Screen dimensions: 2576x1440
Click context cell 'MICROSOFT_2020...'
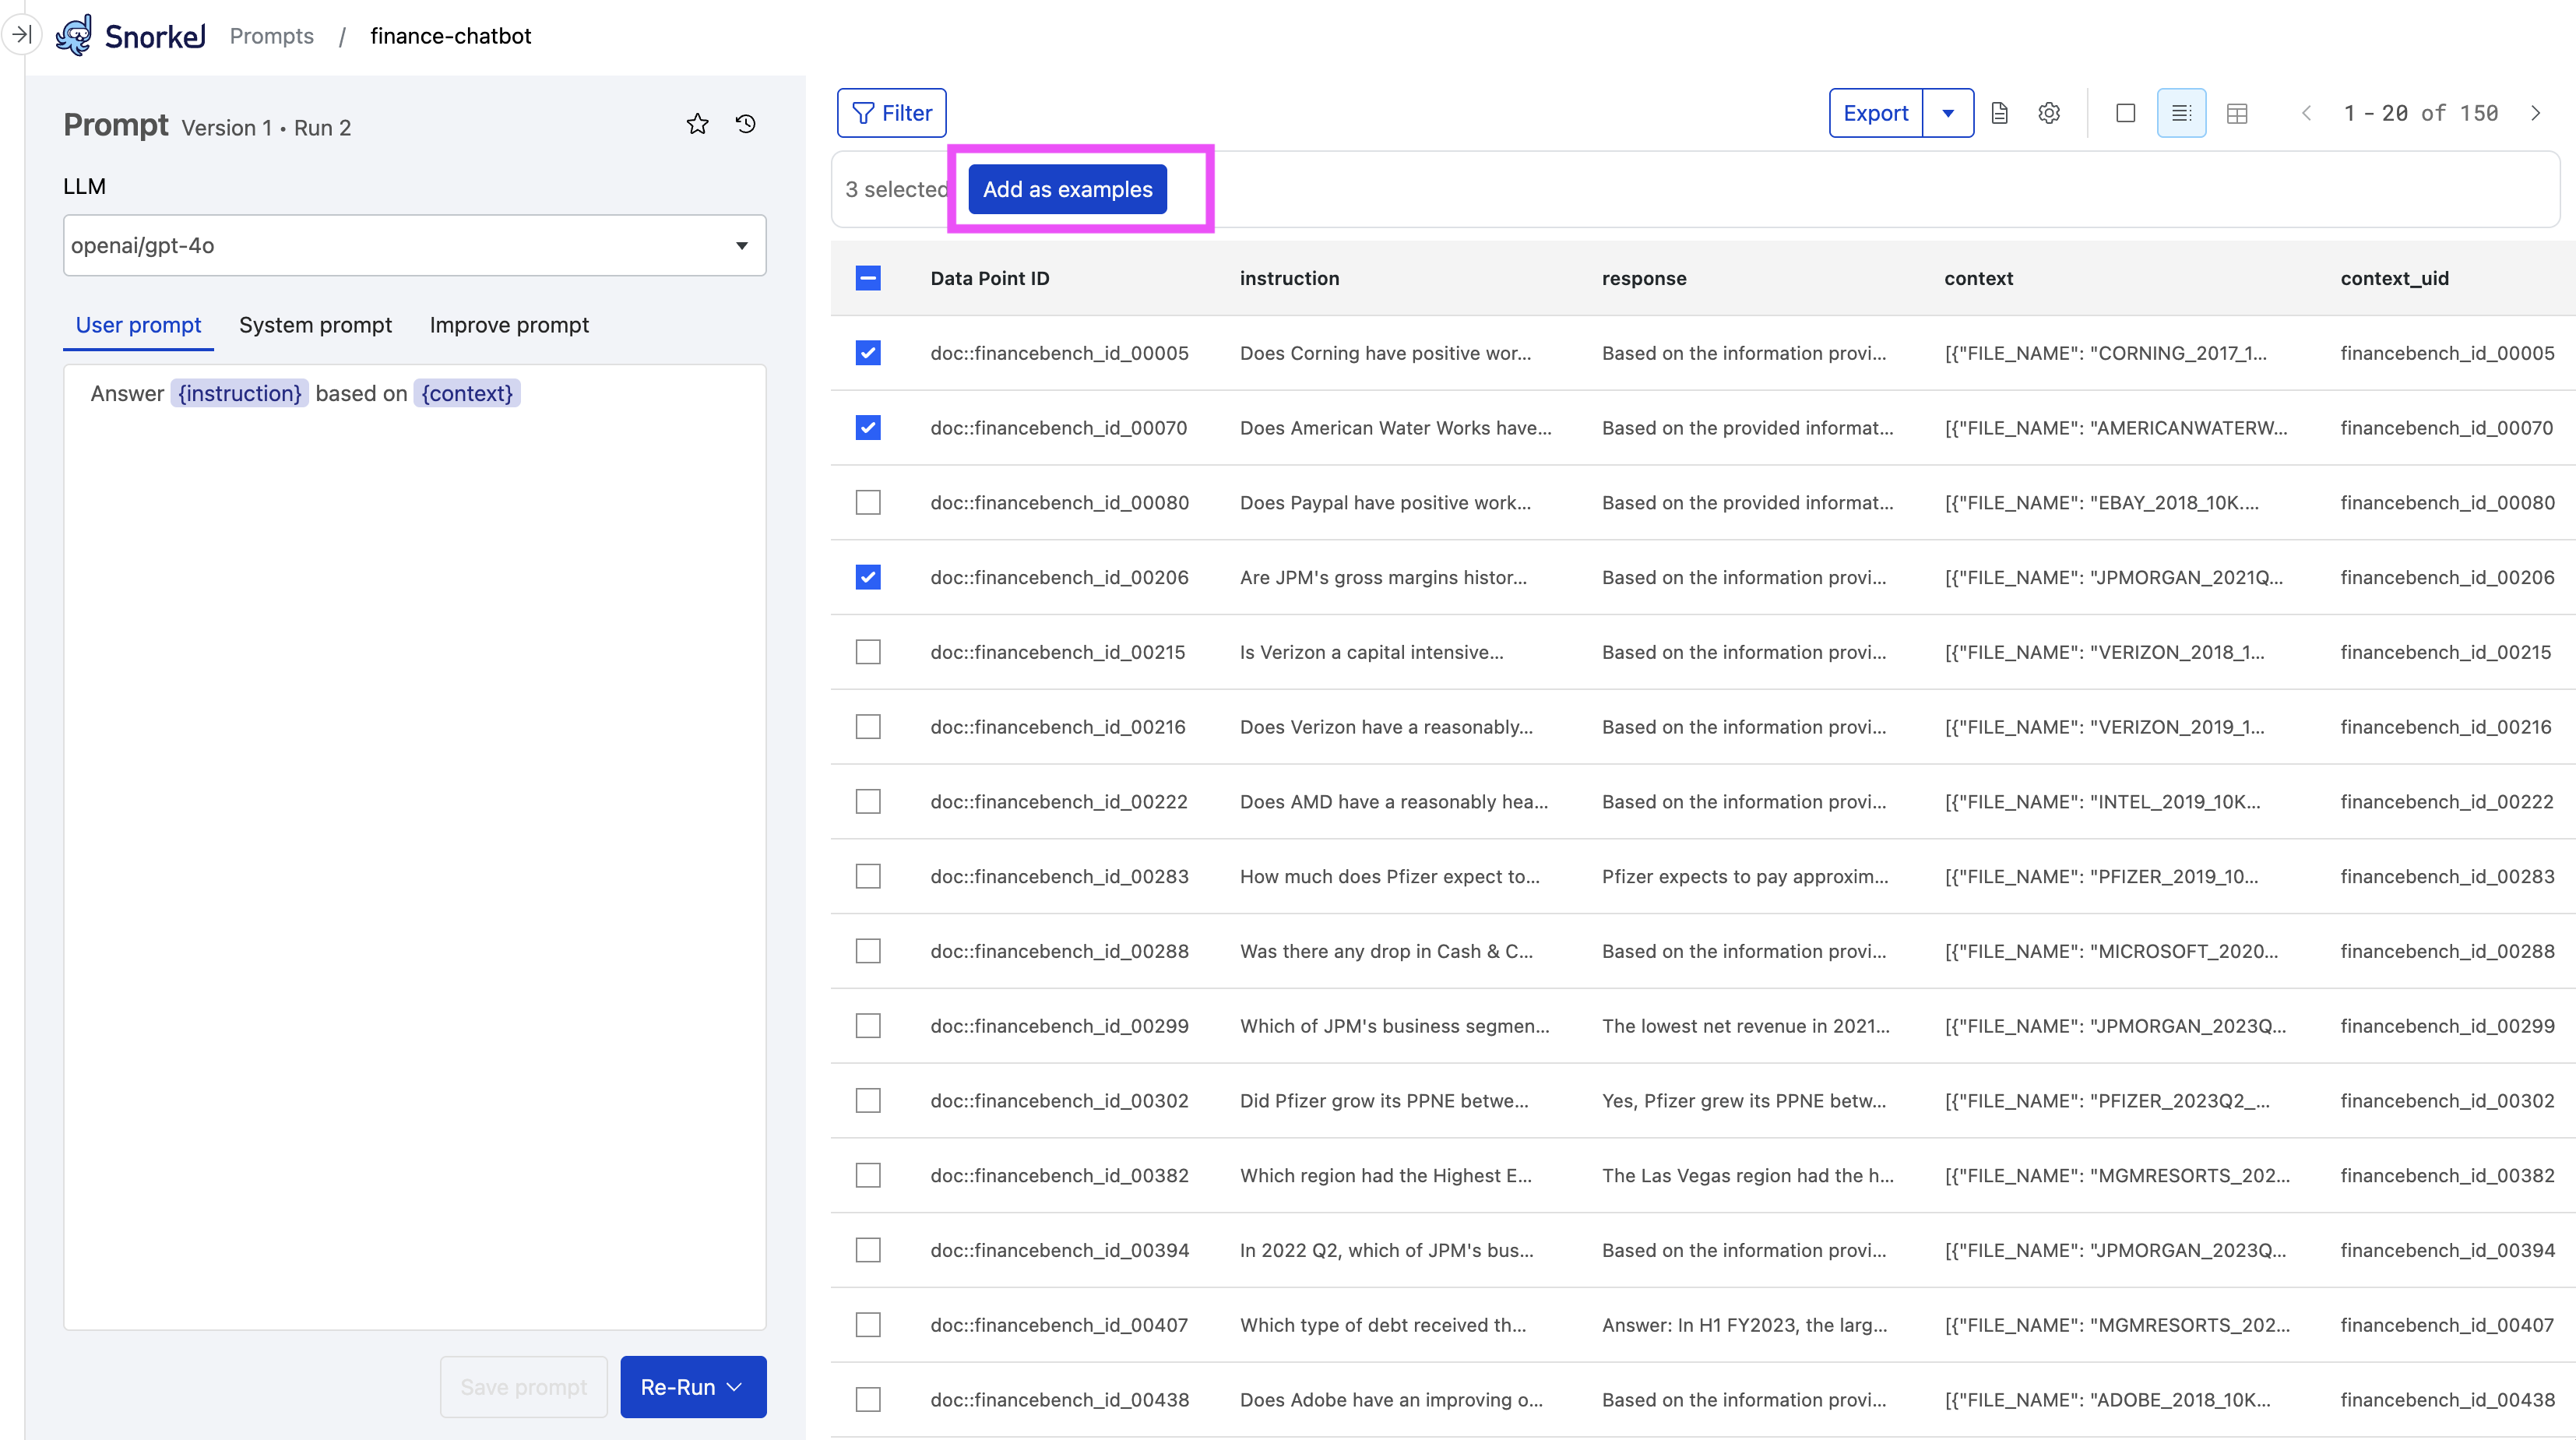[x=2111, y=951]
